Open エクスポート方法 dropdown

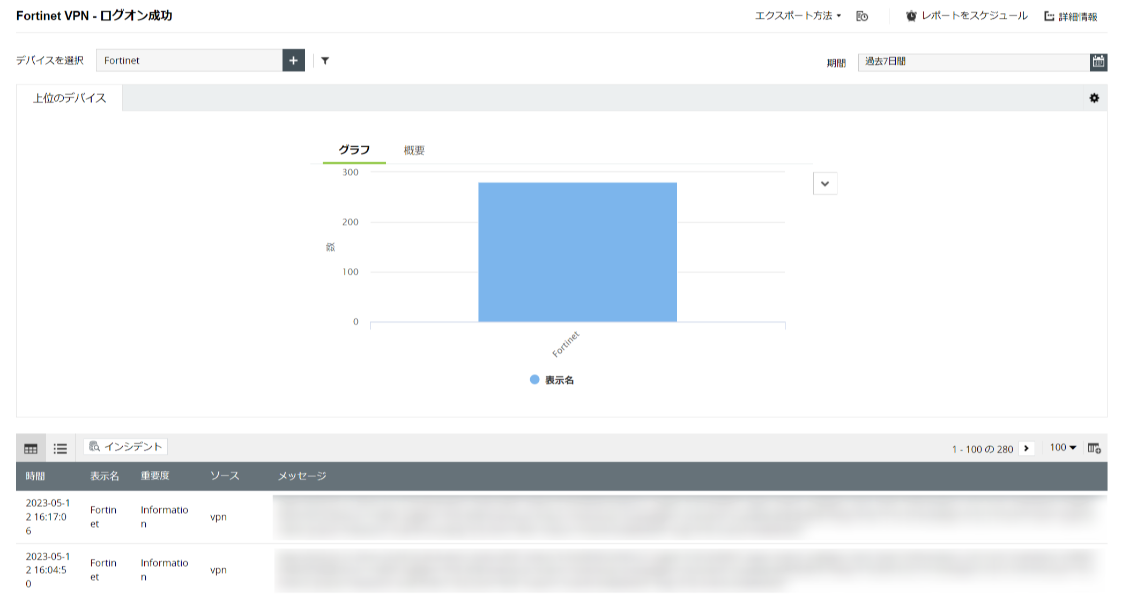point(798,16)
